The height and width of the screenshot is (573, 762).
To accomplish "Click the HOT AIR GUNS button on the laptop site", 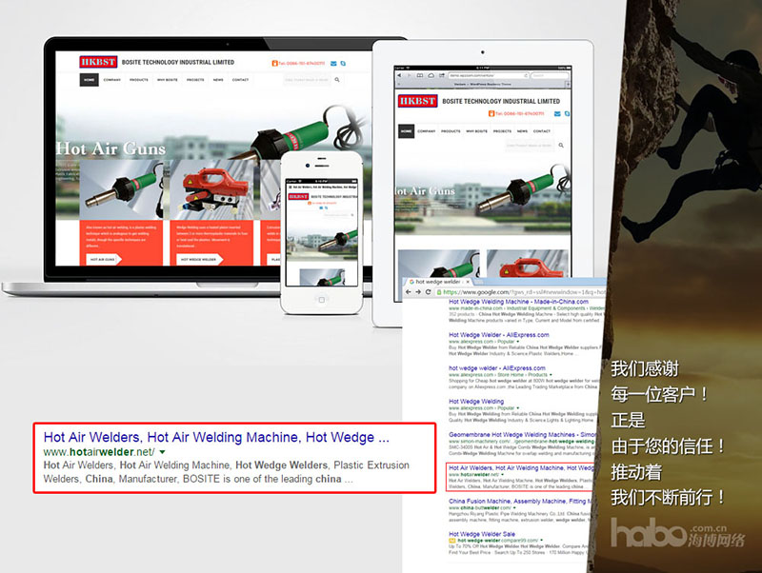I will [103, 259].
